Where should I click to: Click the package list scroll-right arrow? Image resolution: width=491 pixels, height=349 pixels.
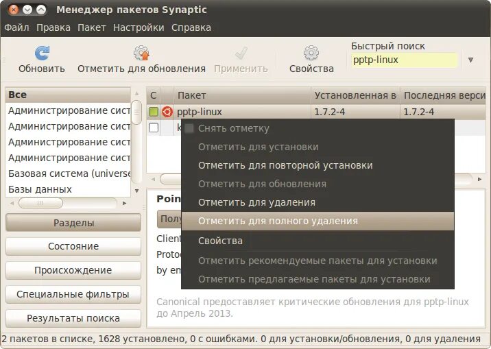479,179
